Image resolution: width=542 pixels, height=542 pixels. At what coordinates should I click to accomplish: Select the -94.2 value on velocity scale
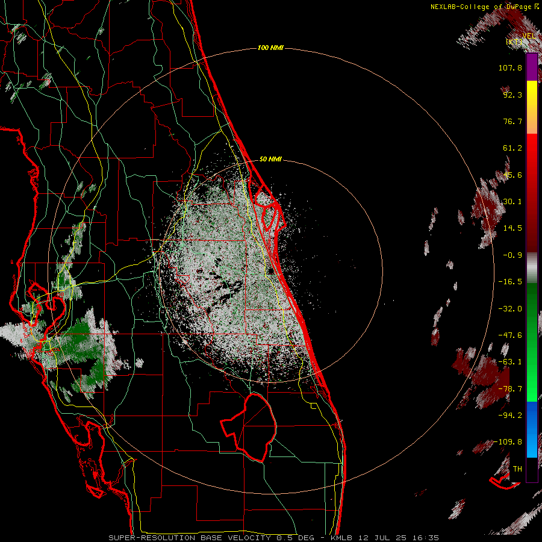tap(510, 416)
